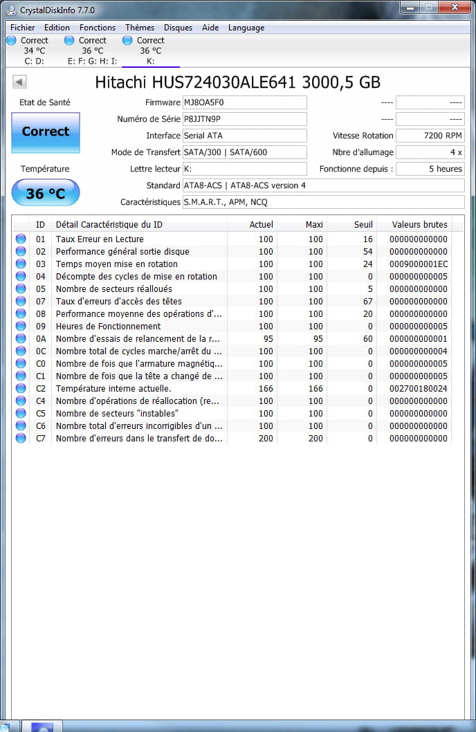The image size is (476, 732).
Task: Click the blue status orb for disk E: F: G: H: I:
Action: point(69,41)
